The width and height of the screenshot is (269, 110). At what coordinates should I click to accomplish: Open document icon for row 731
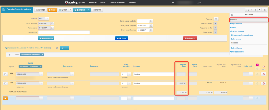point(5,83)
